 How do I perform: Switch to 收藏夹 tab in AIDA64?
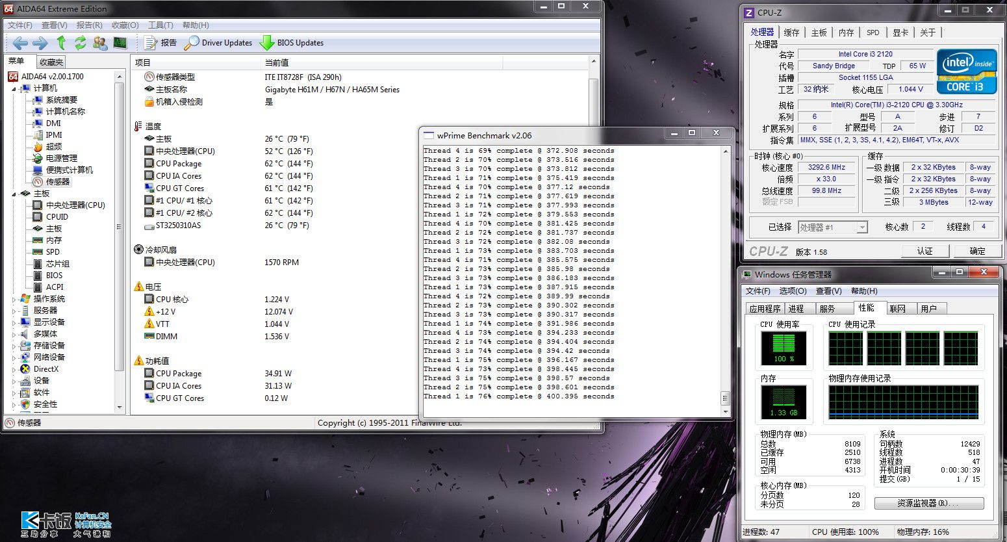click(x=51, y=62)
